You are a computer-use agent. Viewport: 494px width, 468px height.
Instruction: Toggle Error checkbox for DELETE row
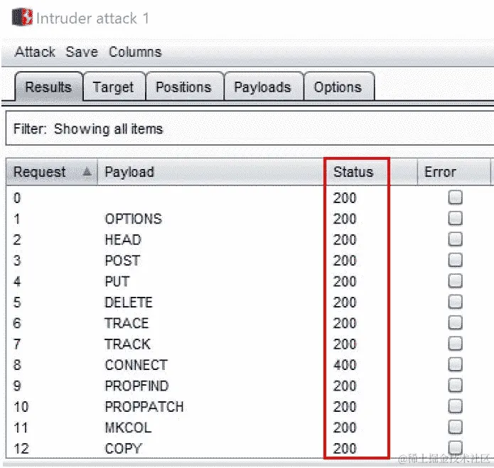(455, 302)
